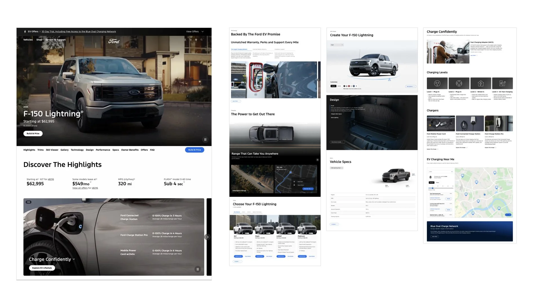Click the Ford logo

pos(114,41)
